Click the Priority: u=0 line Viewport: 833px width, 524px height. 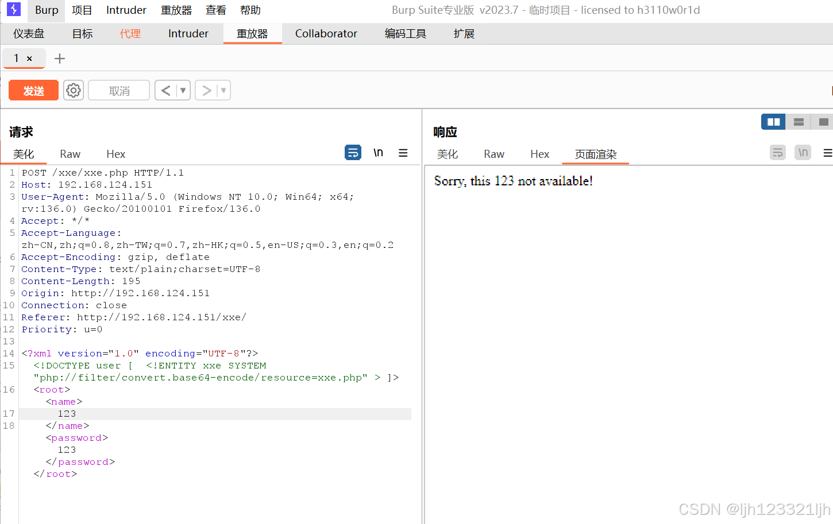click(62, 329)
